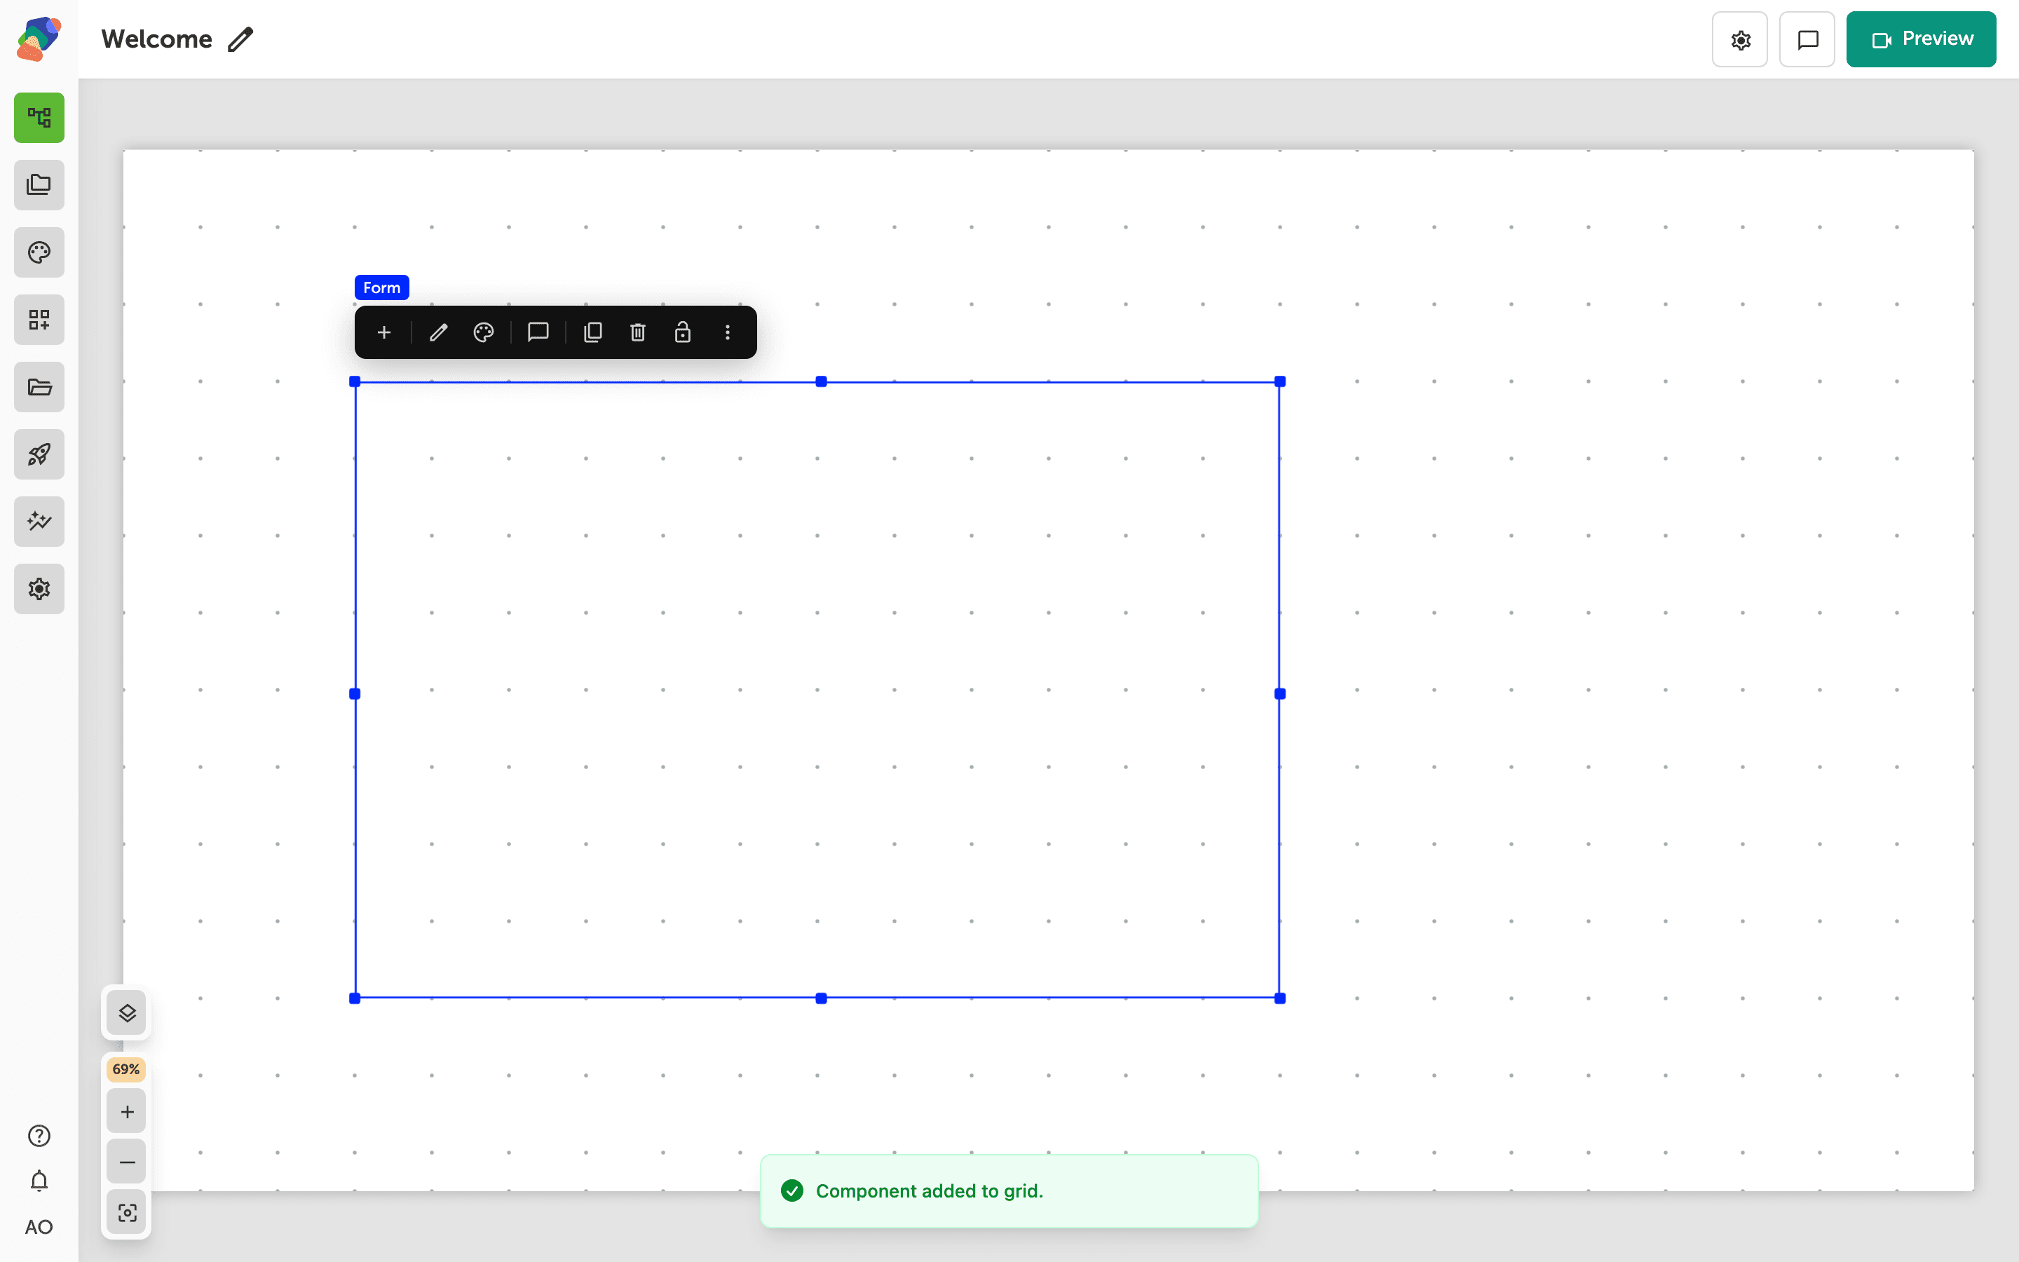2019x1262 pixels.
Task: Click the right-middle Form resize handle
Action: pos(1280,693)
